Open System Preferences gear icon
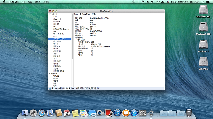213x119 pixels. tap(143, 113)
